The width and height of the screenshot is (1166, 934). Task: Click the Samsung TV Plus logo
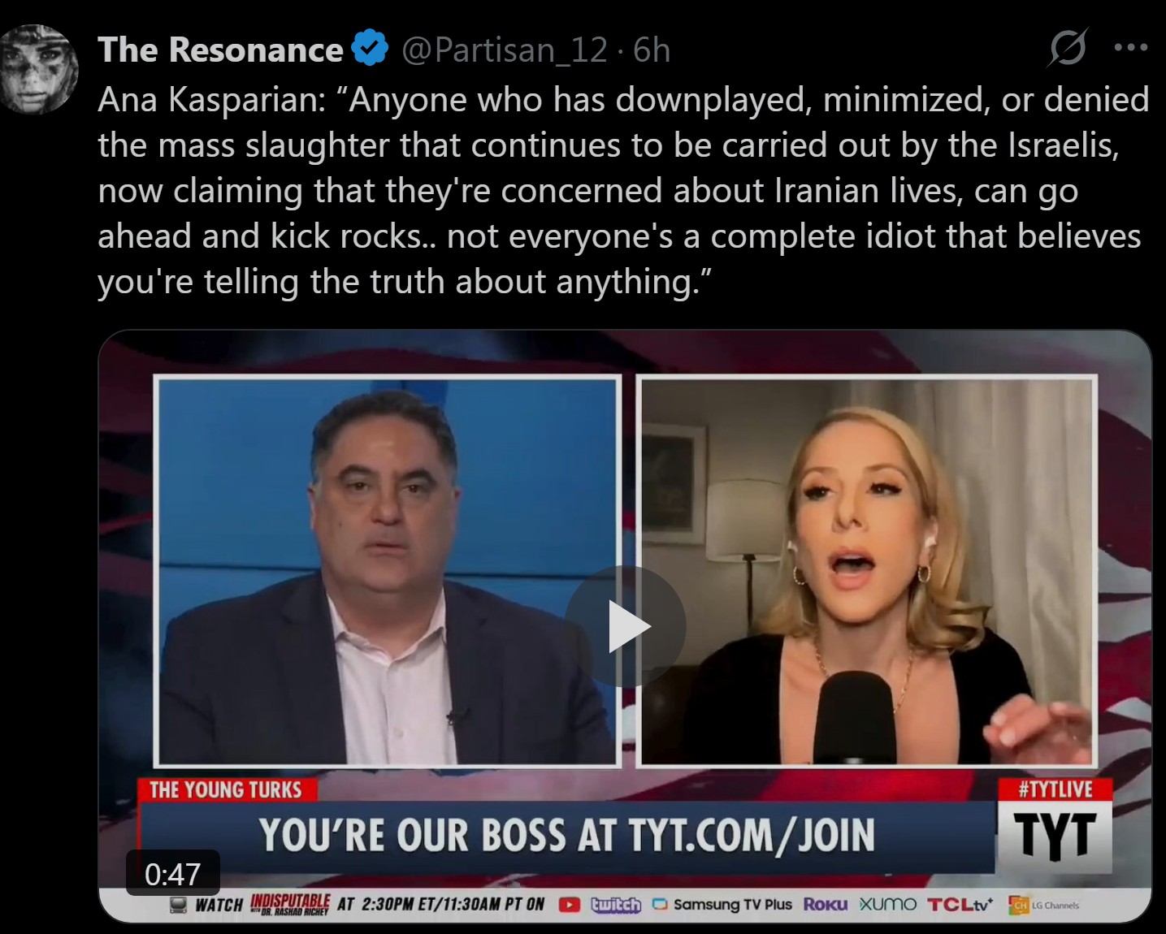coord(722,905)
